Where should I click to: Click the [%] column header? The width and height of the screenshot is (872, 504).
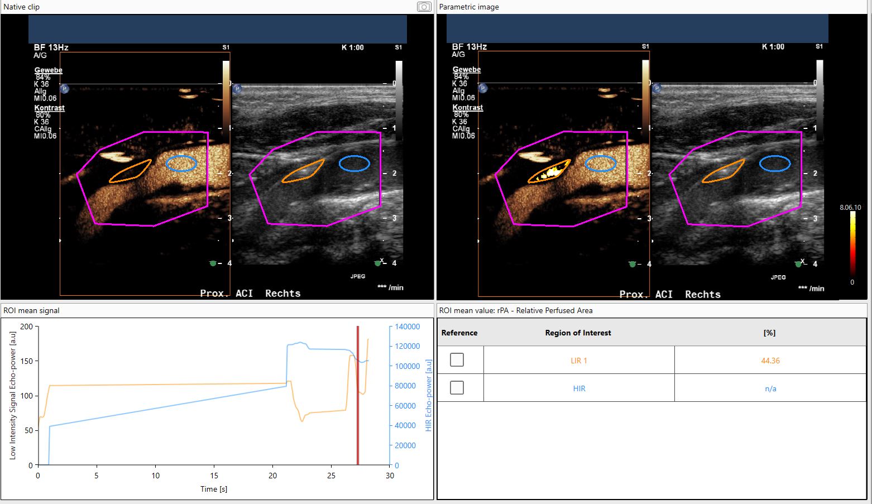coord(769,333)
